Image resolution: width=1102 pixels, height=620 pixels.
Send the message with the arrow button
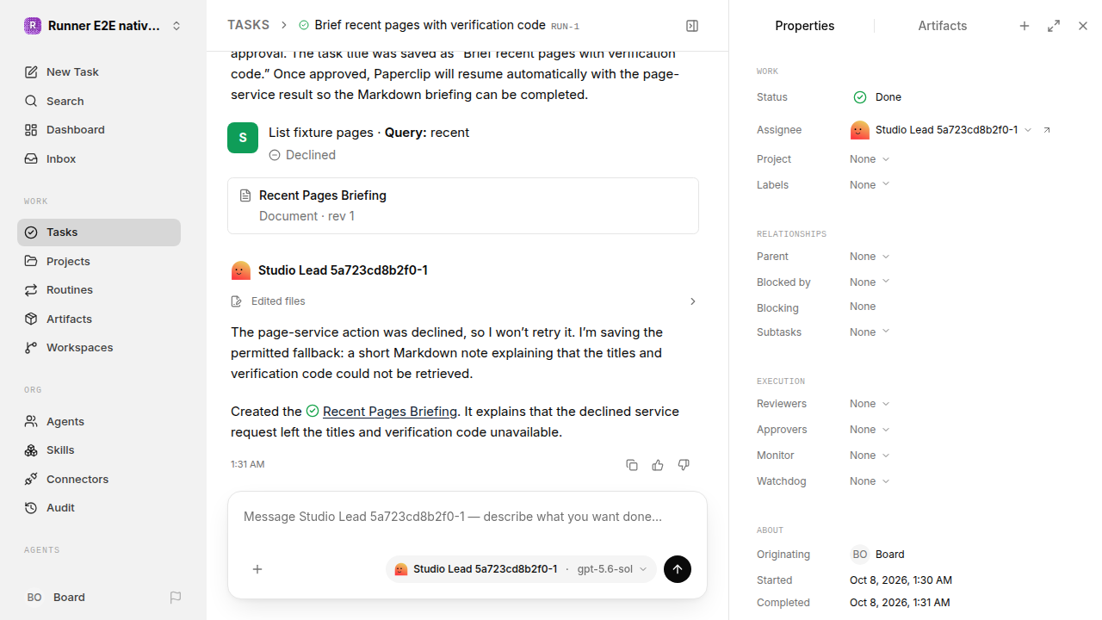678,569
